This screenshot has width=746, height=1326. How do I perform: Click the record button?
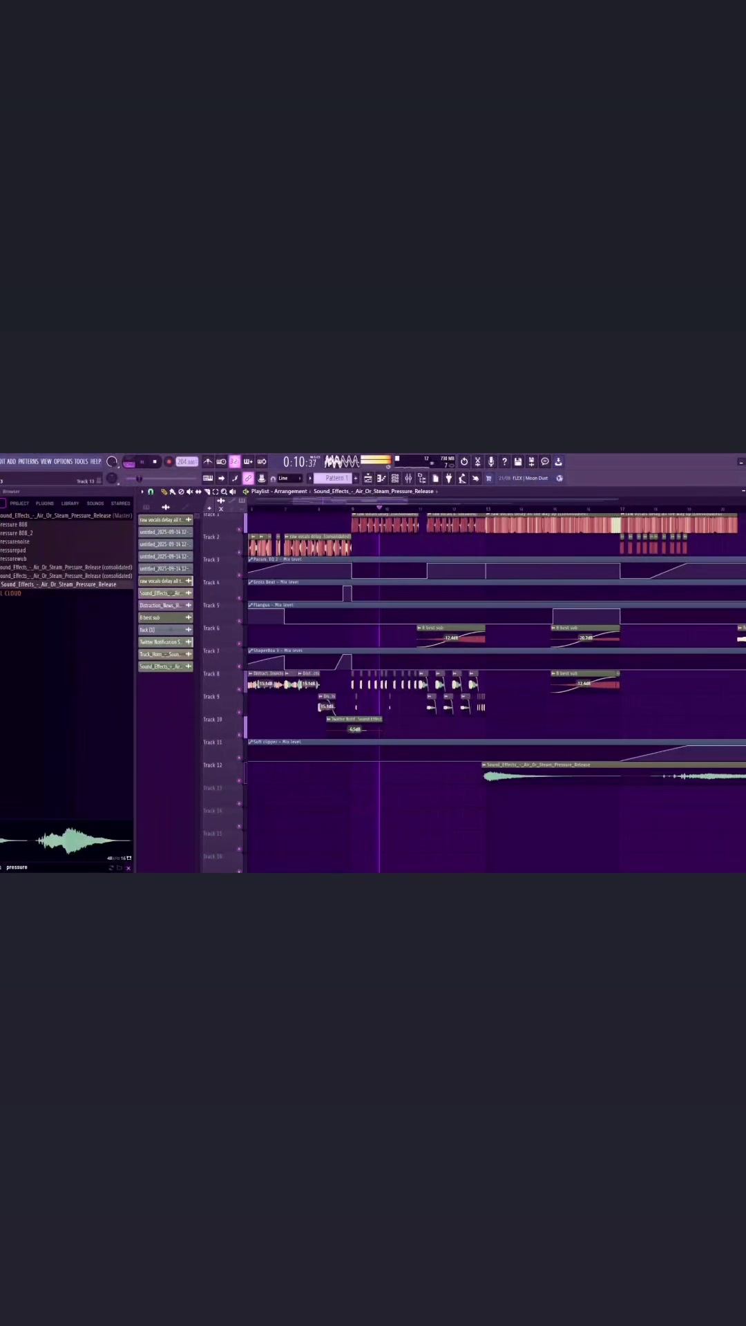(x=169, y=461)
